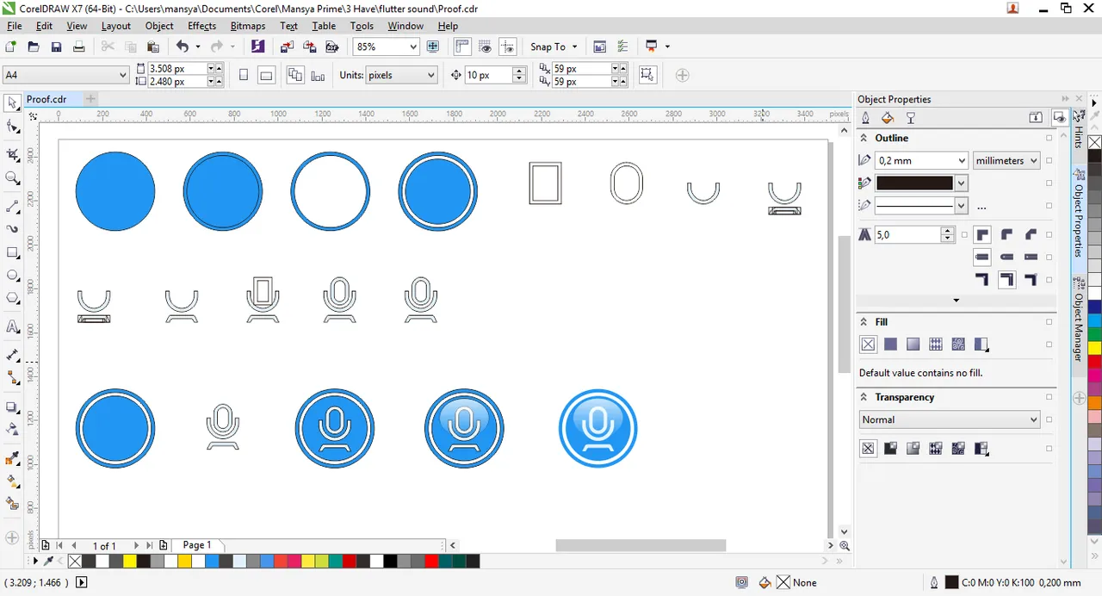
Task: Click the horizontal scrollbar thumb
Action: (x=641, y=545)
